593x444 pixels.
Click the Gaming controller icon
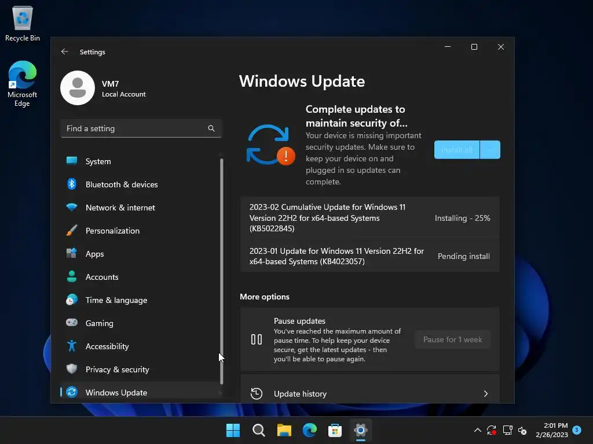[x=71, y=323]
